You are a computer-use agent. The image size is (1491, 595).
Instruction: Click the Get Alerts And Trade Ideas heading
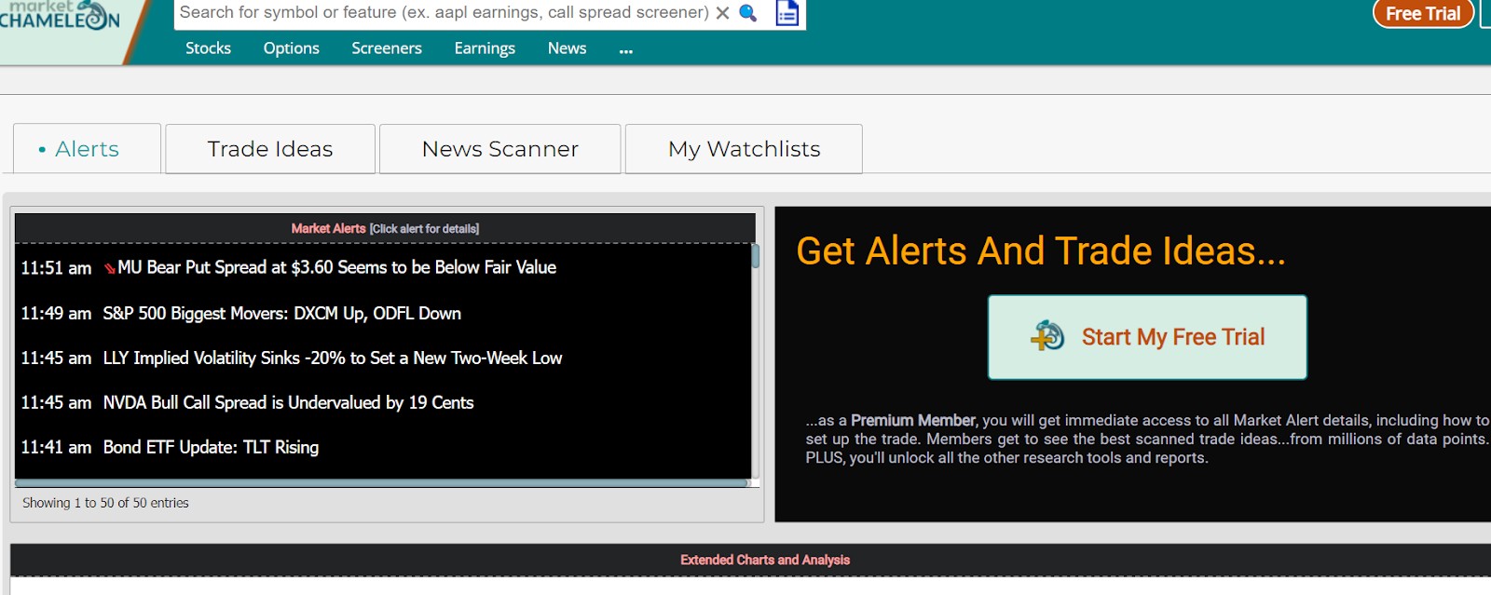pyautogui.click(x=1041, y=250)
